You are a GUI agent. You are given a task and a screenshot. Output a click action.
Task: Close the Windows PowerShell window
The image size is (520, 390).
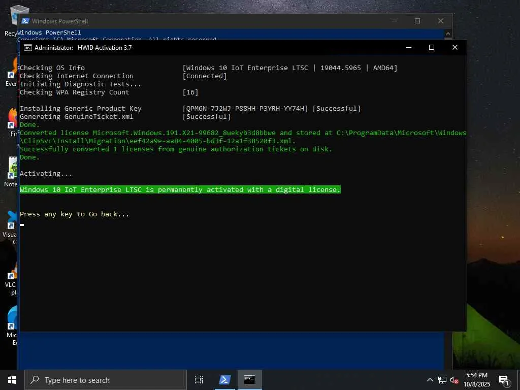click(x=440, y=21)
